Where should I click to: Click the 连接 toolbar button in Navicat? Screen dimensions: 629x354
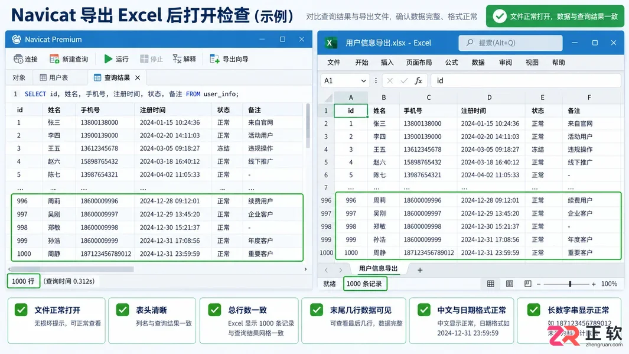click(x=25, y=59)
